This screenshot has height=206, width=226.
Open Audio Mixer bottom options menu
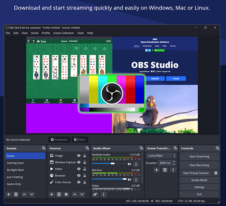point(104,194)
